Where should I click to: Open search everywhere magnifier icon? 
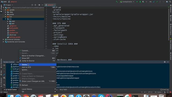tap(170, 2)
